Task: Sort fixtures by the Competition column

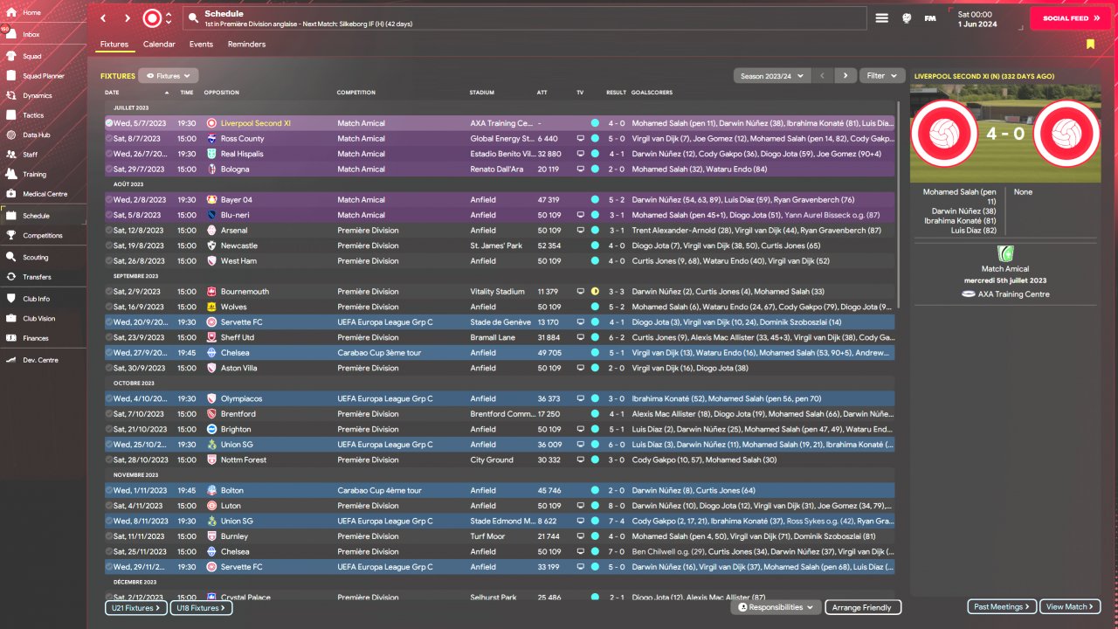Action: tap(356, 93)
